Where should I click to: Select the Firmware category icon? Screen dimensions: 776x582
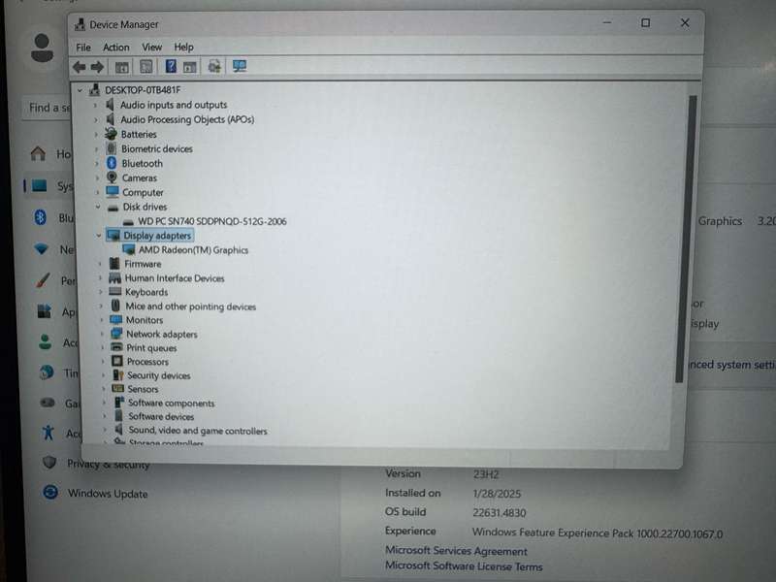tap(114, 263)
